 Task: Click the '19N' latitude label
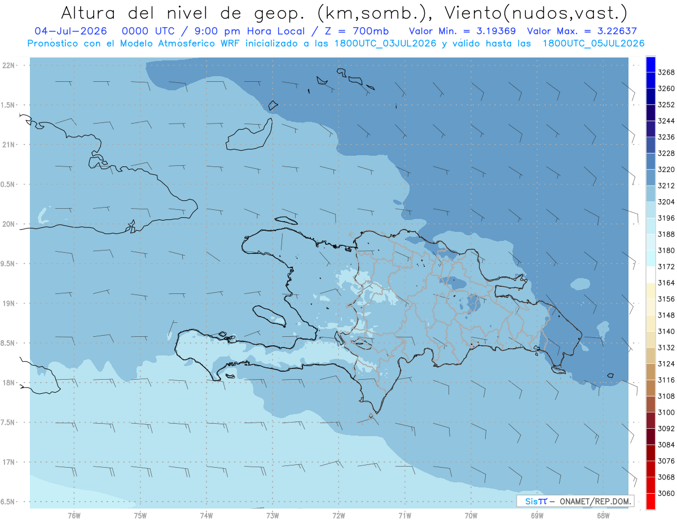click(x=9, y=304)
